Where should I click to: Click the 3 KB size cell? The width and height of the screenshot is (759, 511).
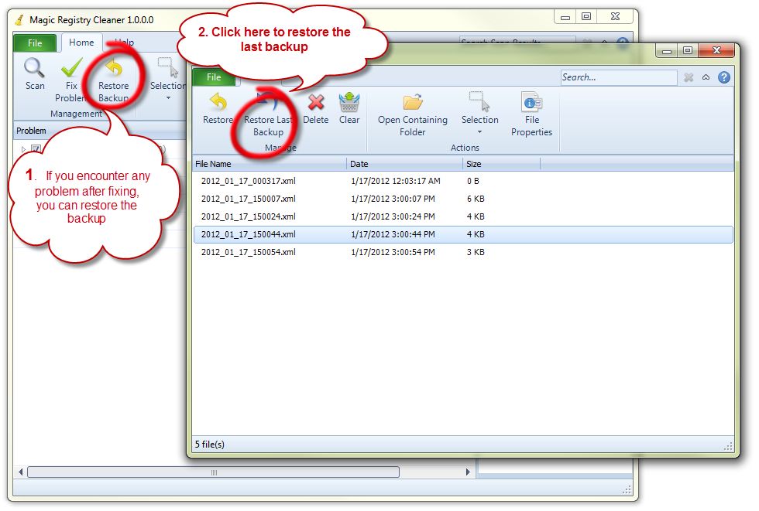pos(476,252)
